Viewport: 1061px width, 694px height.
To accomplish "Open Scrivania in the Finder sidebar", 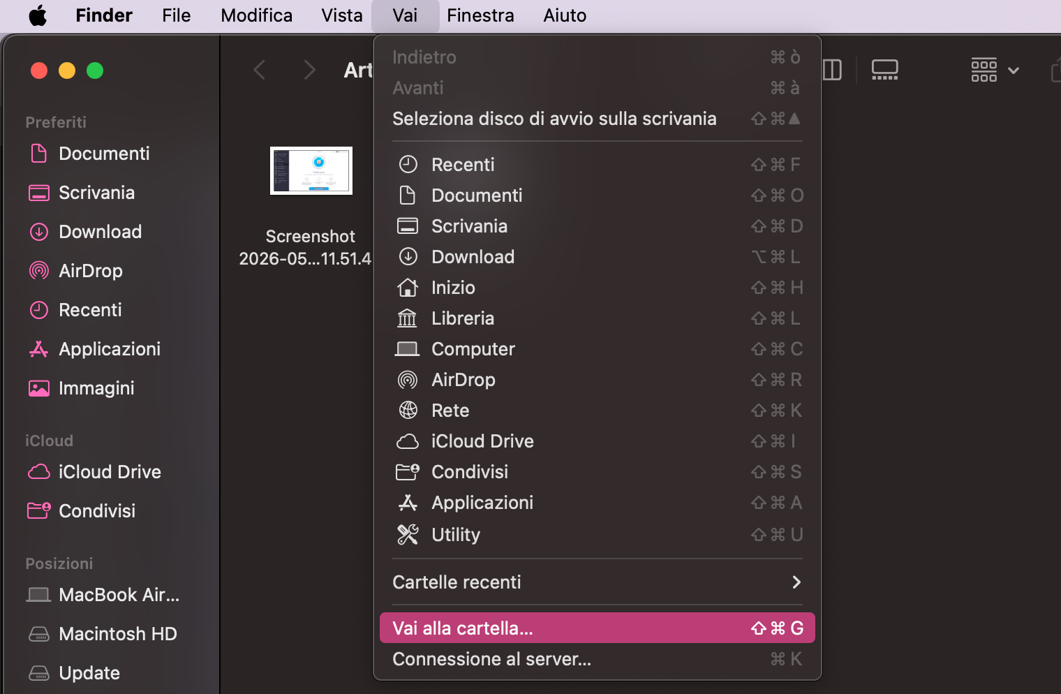I will pos(96,193).
